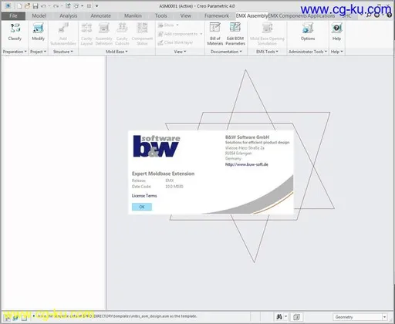Switch to the Annotate tab
395x324 pixels.
[x=100, y=15]
